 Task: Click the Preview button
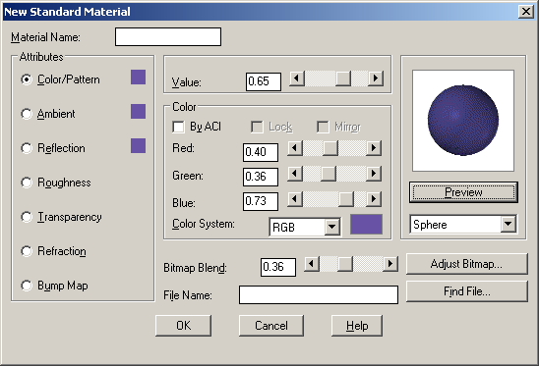coord(463,192)
